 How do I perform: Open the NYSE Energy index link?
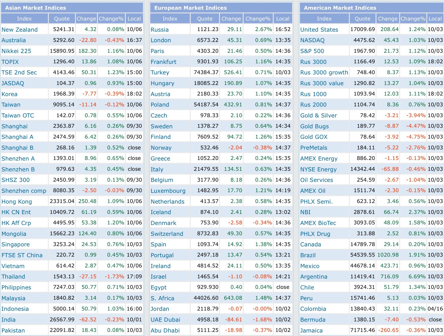click(319, 169)
